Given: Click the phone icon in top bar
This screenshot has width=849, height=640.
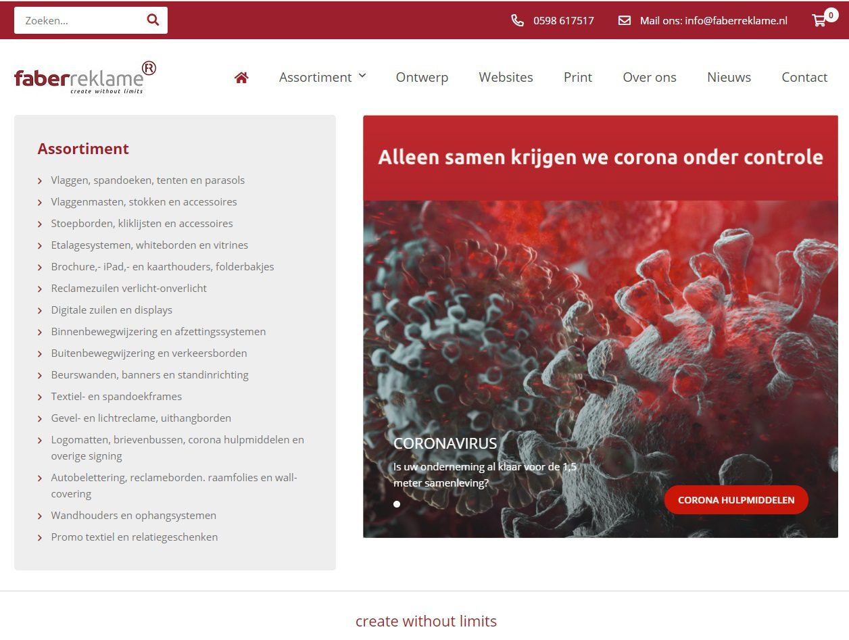Looking at the screenshot, I should click(x=518, y=20).
